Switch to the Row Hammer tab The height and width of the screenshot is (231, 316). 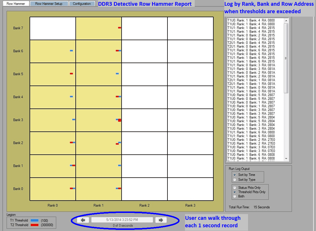(16, 4)
